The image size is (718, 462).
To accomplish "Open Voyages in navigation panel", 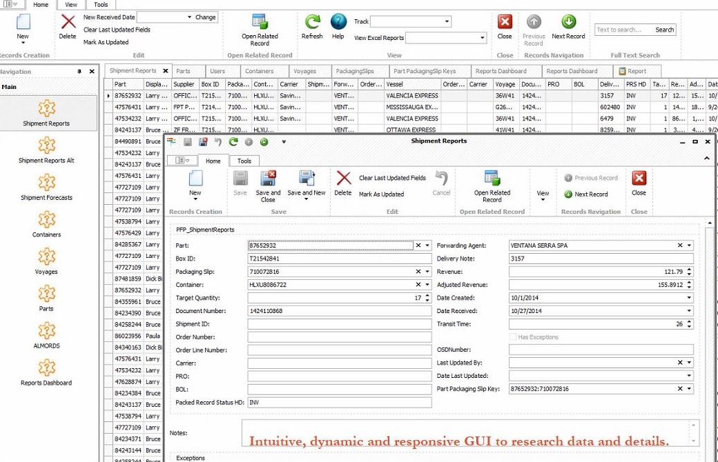I will tap(46, 261).
